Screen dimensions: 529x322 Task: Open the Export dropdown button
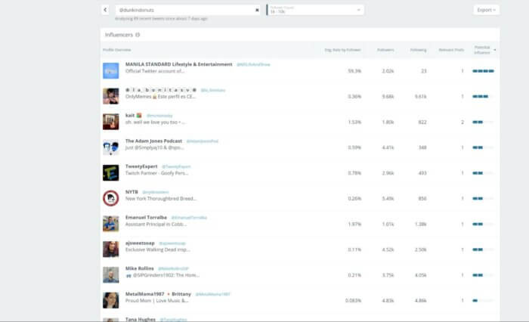pos(486,10)
